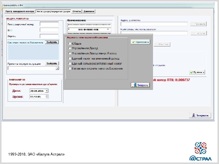Click the main window 'Закрыть' button

(x=200, y=115)
